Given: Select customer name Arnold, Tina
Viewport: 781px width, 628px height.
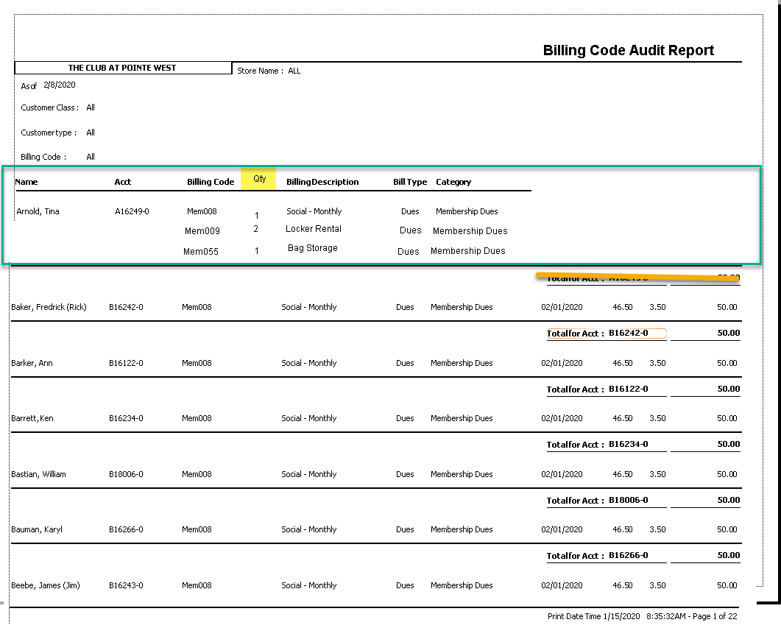Looking at the screenshot, I should 38,211.
